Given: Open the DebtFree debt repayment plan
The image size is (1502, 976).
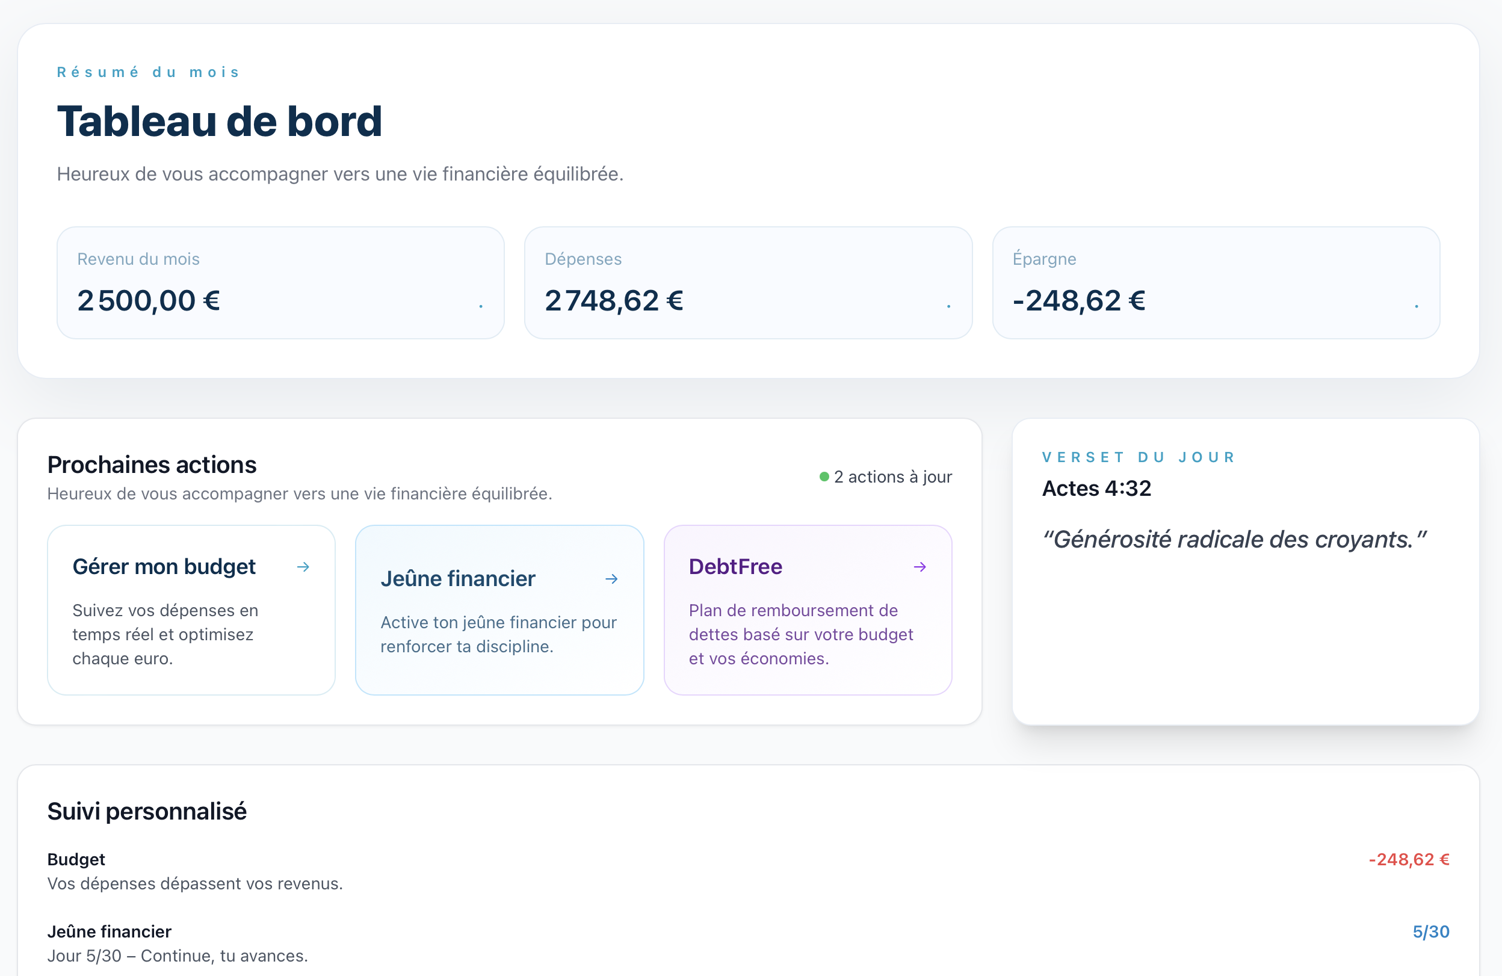Looking at the screenshot, I should pos(808,610).
